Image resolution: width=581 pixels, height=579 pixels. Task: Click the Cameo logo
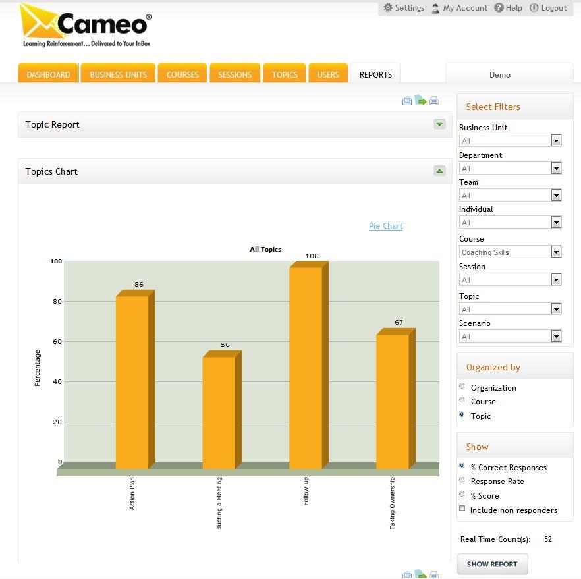pyautogui.click(x=86, y=26)
